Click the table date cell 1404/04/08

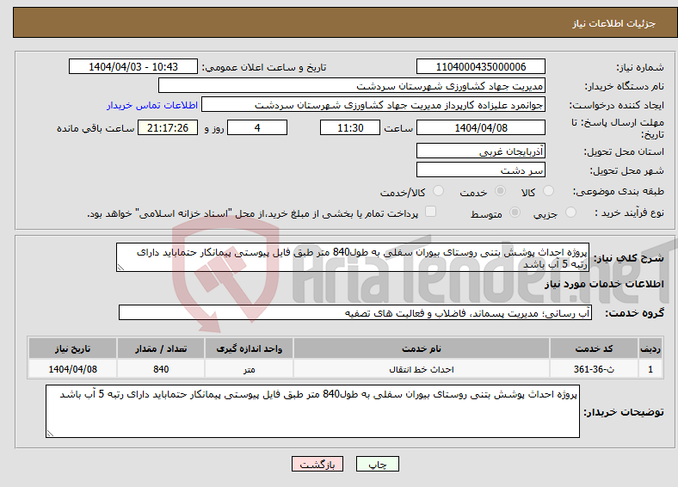72,369
